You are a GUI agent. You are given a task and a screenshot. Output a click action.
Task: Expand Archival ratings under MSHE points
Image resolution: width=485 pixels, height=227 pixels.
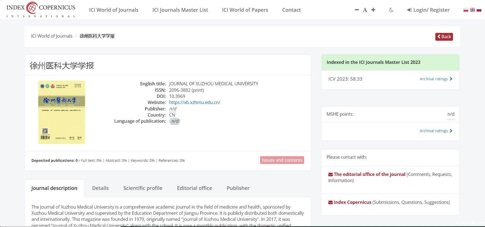click(436, 131)
